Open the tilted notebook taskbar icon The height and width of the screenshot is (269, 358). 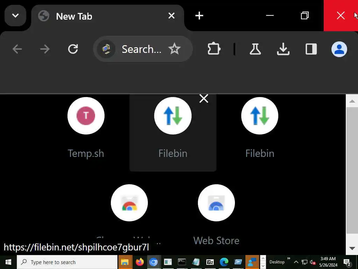point(196,262)
